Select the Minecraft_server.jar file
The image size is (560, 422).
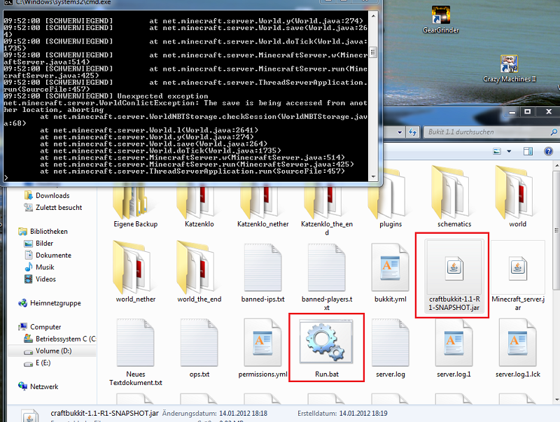[518, 276]
